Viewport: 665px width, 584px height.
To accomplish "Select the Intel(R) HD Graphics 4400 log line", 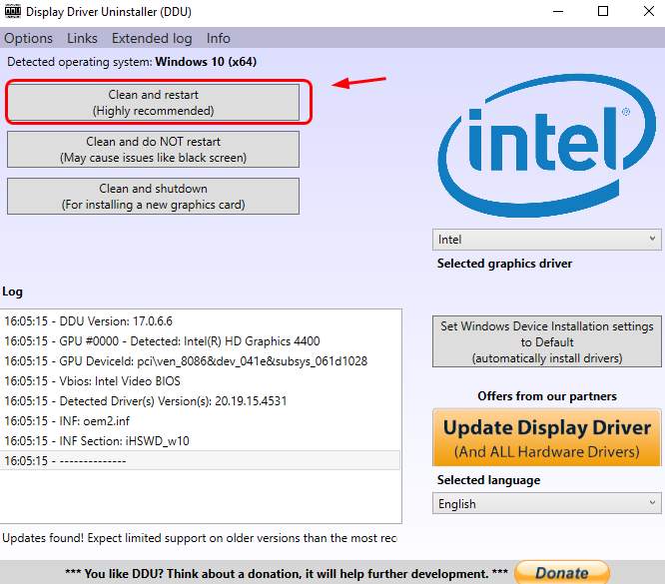I will pyautogui.click(x=200, y=341).
